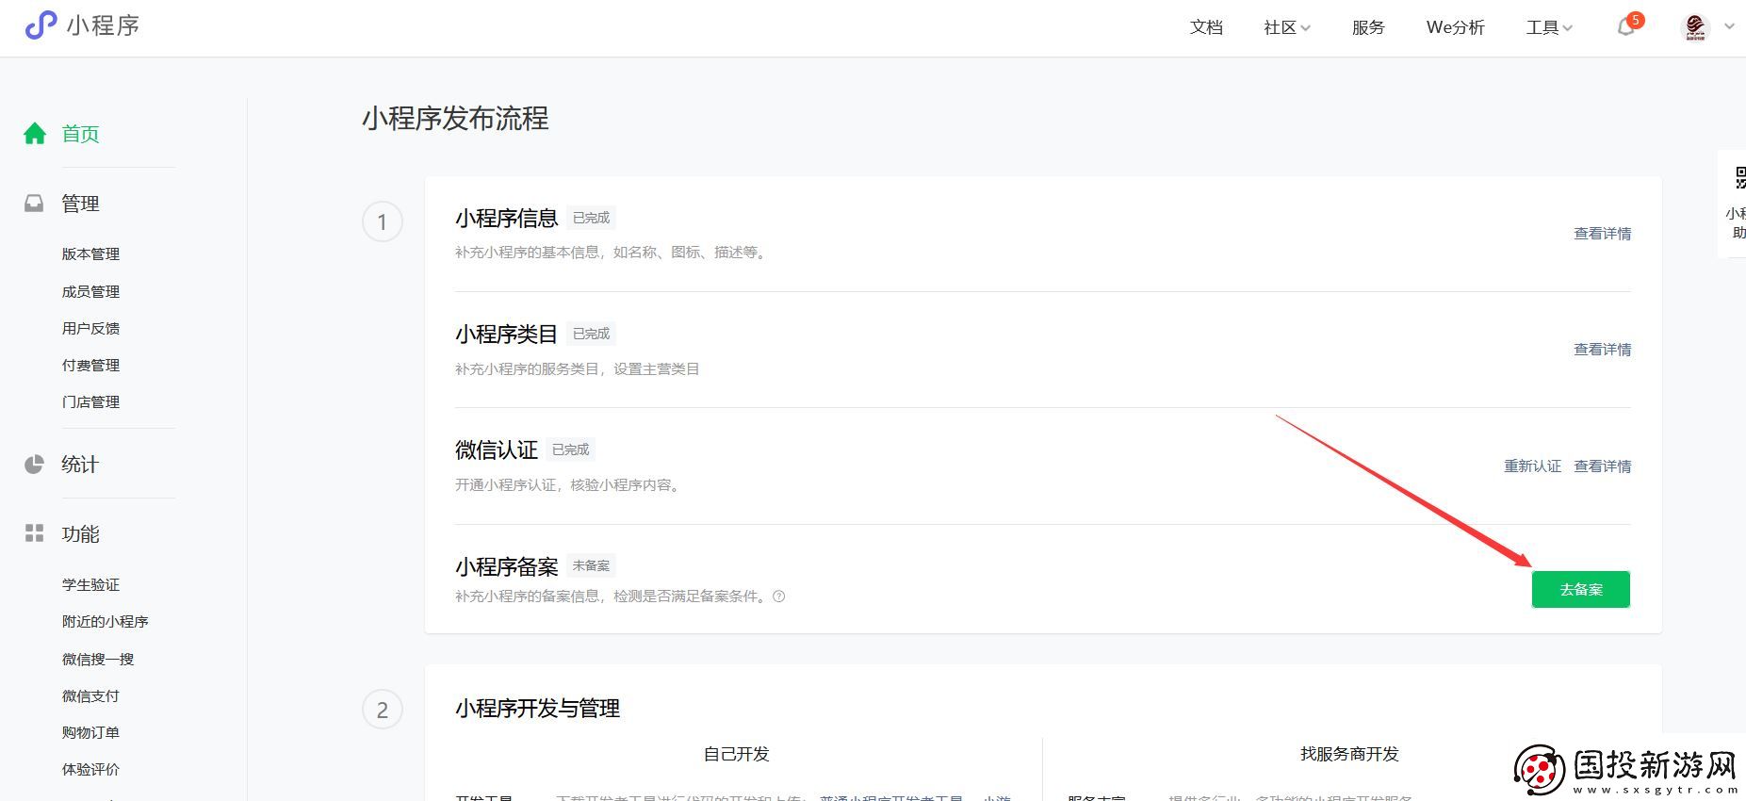Click the 统计 pie chart icon
1746x801 pixels.
(x=34, y=465)
